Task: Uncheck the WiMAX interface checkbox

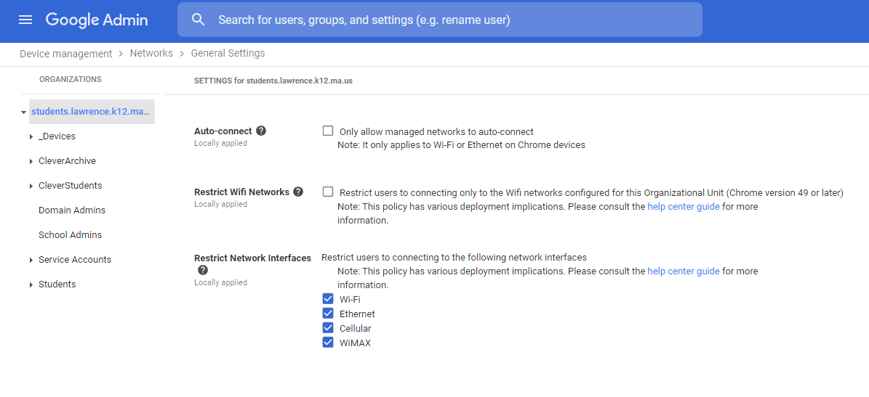Action: (x=328, y=343)
